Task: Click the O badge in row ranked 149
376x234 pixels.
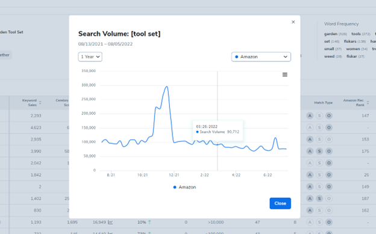Action: [329, 186]
